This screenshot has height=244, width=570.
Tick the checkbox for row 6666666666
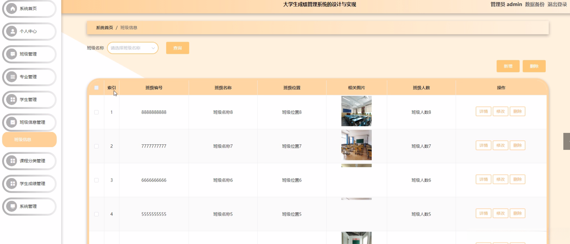(97, 180)
